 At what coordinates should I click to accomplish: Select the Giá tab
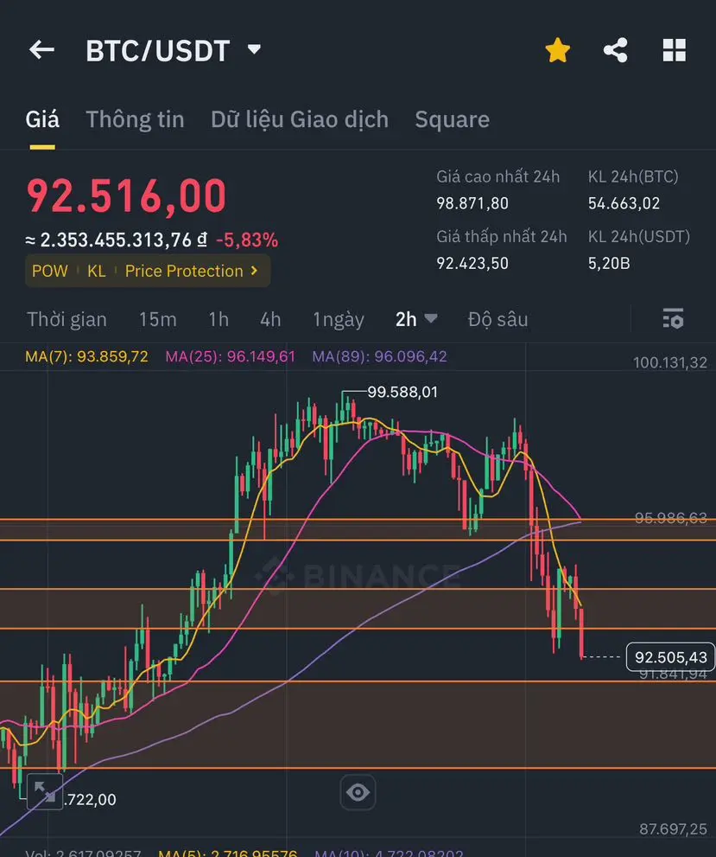(42, 119)
